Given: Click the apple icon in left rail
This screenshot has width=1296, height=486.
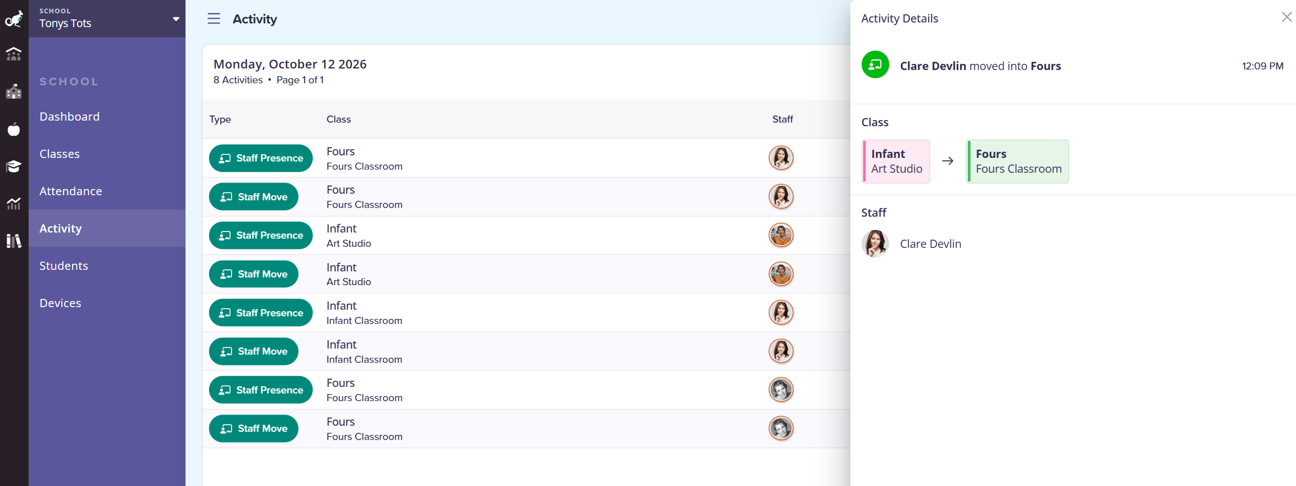Looking at the screenshot, I should (14, 129).
